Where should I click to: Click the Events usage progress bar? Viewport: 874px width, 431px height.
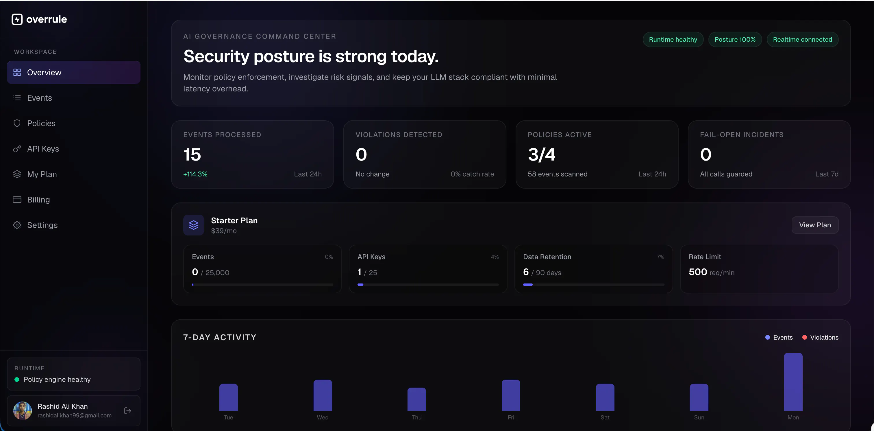pos(262,285)
